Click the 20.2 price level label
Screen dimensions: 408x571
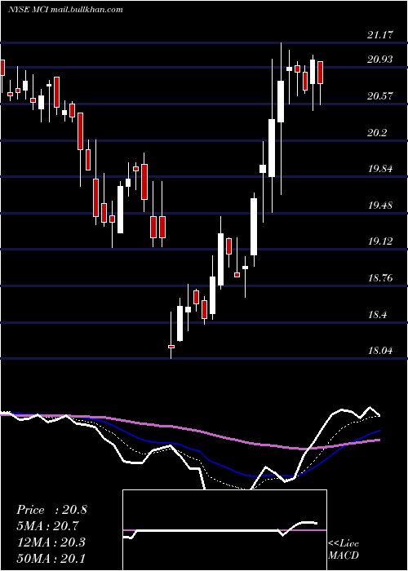click(377, 132)
